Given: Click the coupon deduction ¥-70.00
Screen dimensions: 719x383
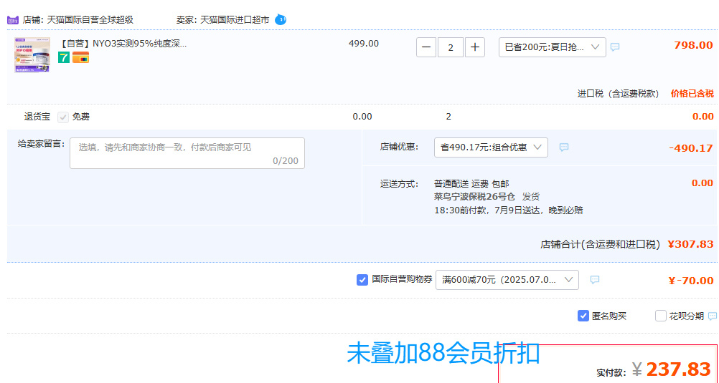Looking at the screenshot, I should 691,281.
